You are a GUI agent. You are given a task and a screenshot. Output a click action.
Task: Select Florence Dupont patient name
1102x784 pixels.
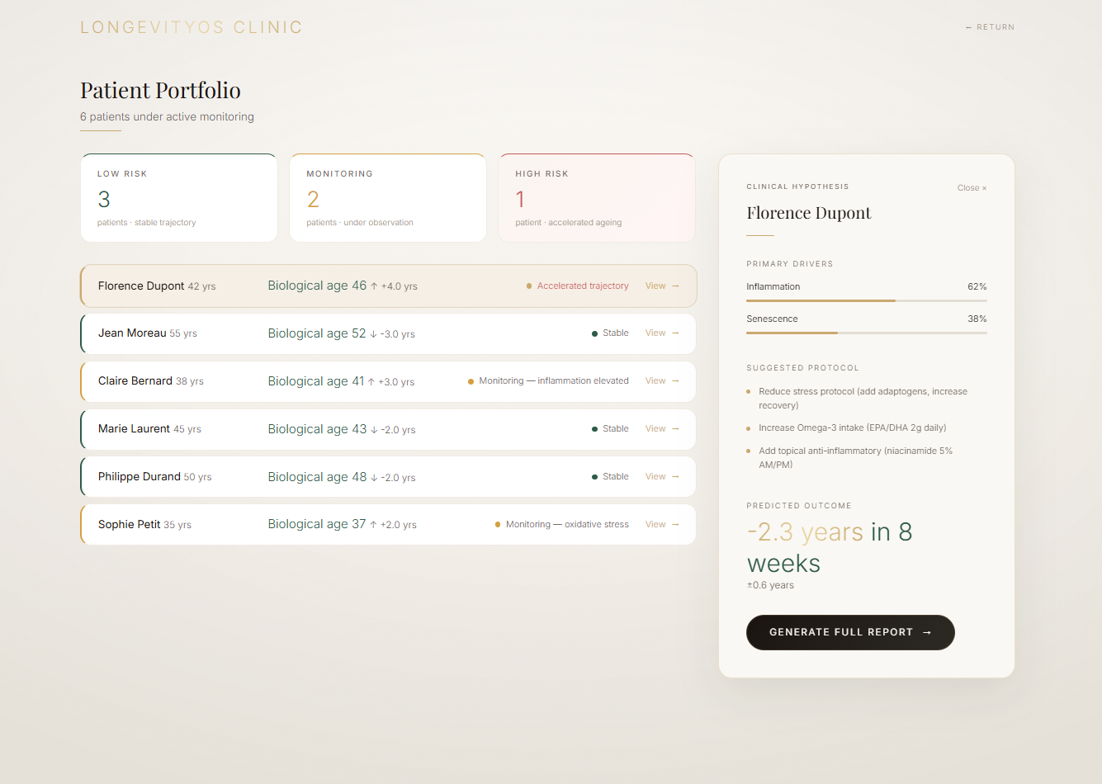click(x=141, y=286)
